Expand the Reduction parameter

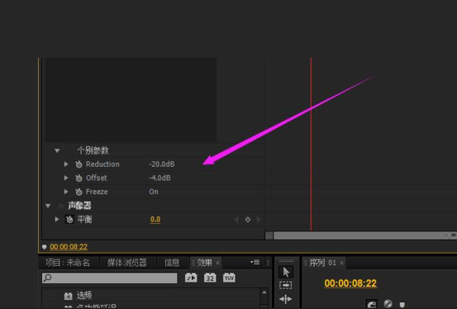(66, 164)
